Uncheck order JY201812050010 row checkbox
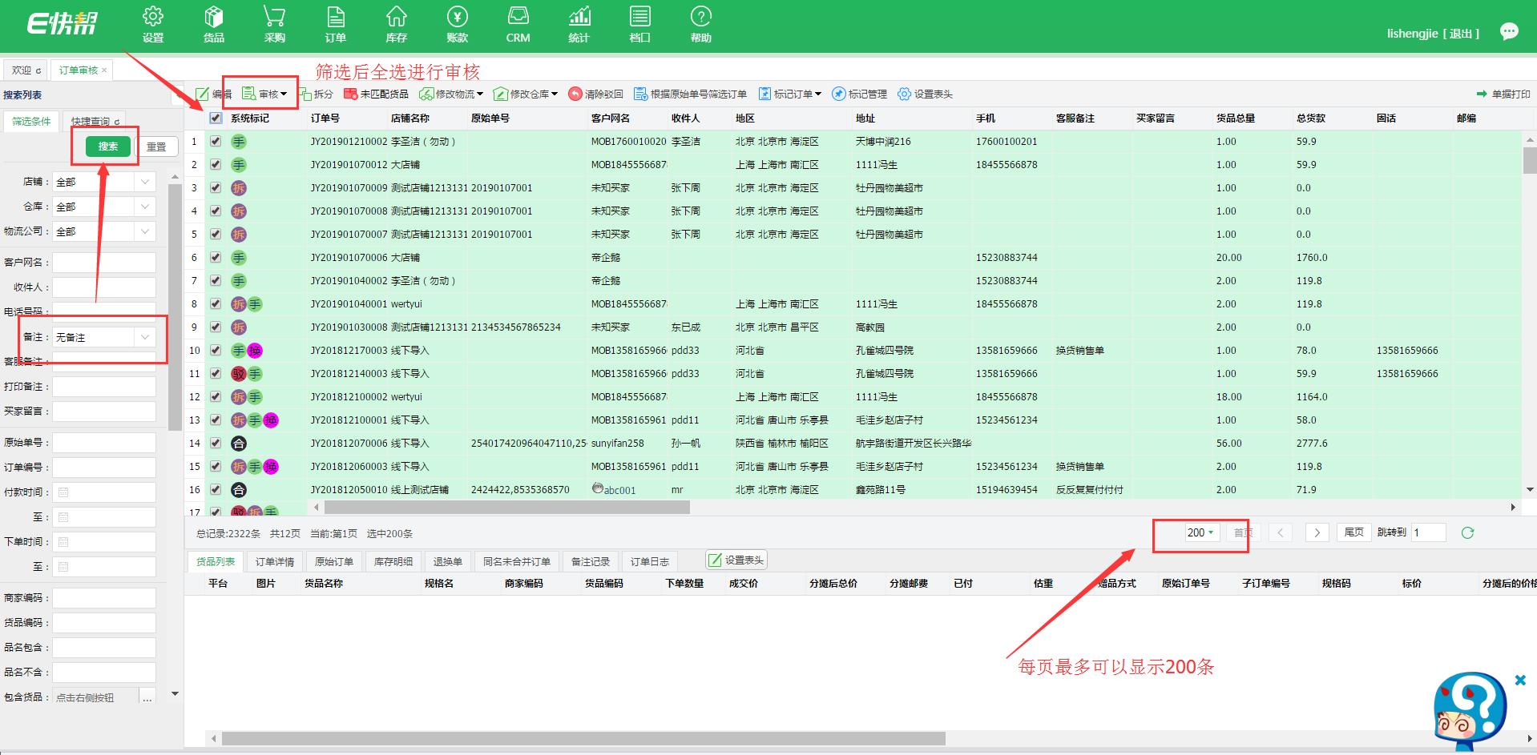The height and width of the screenshot is (755, 1537). [x=216, y=489]
